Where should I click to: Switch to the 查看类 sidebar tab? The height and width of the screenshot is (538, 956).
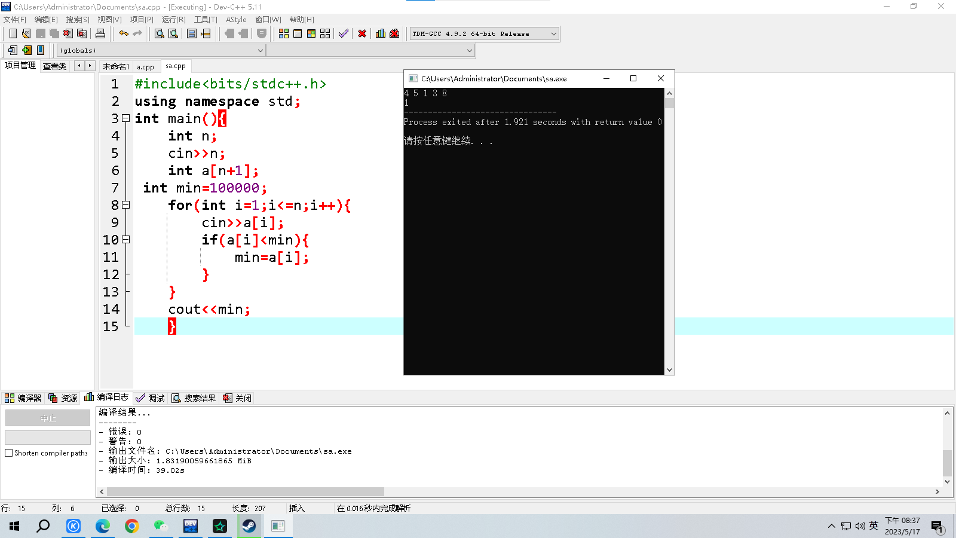coord(54,66)
